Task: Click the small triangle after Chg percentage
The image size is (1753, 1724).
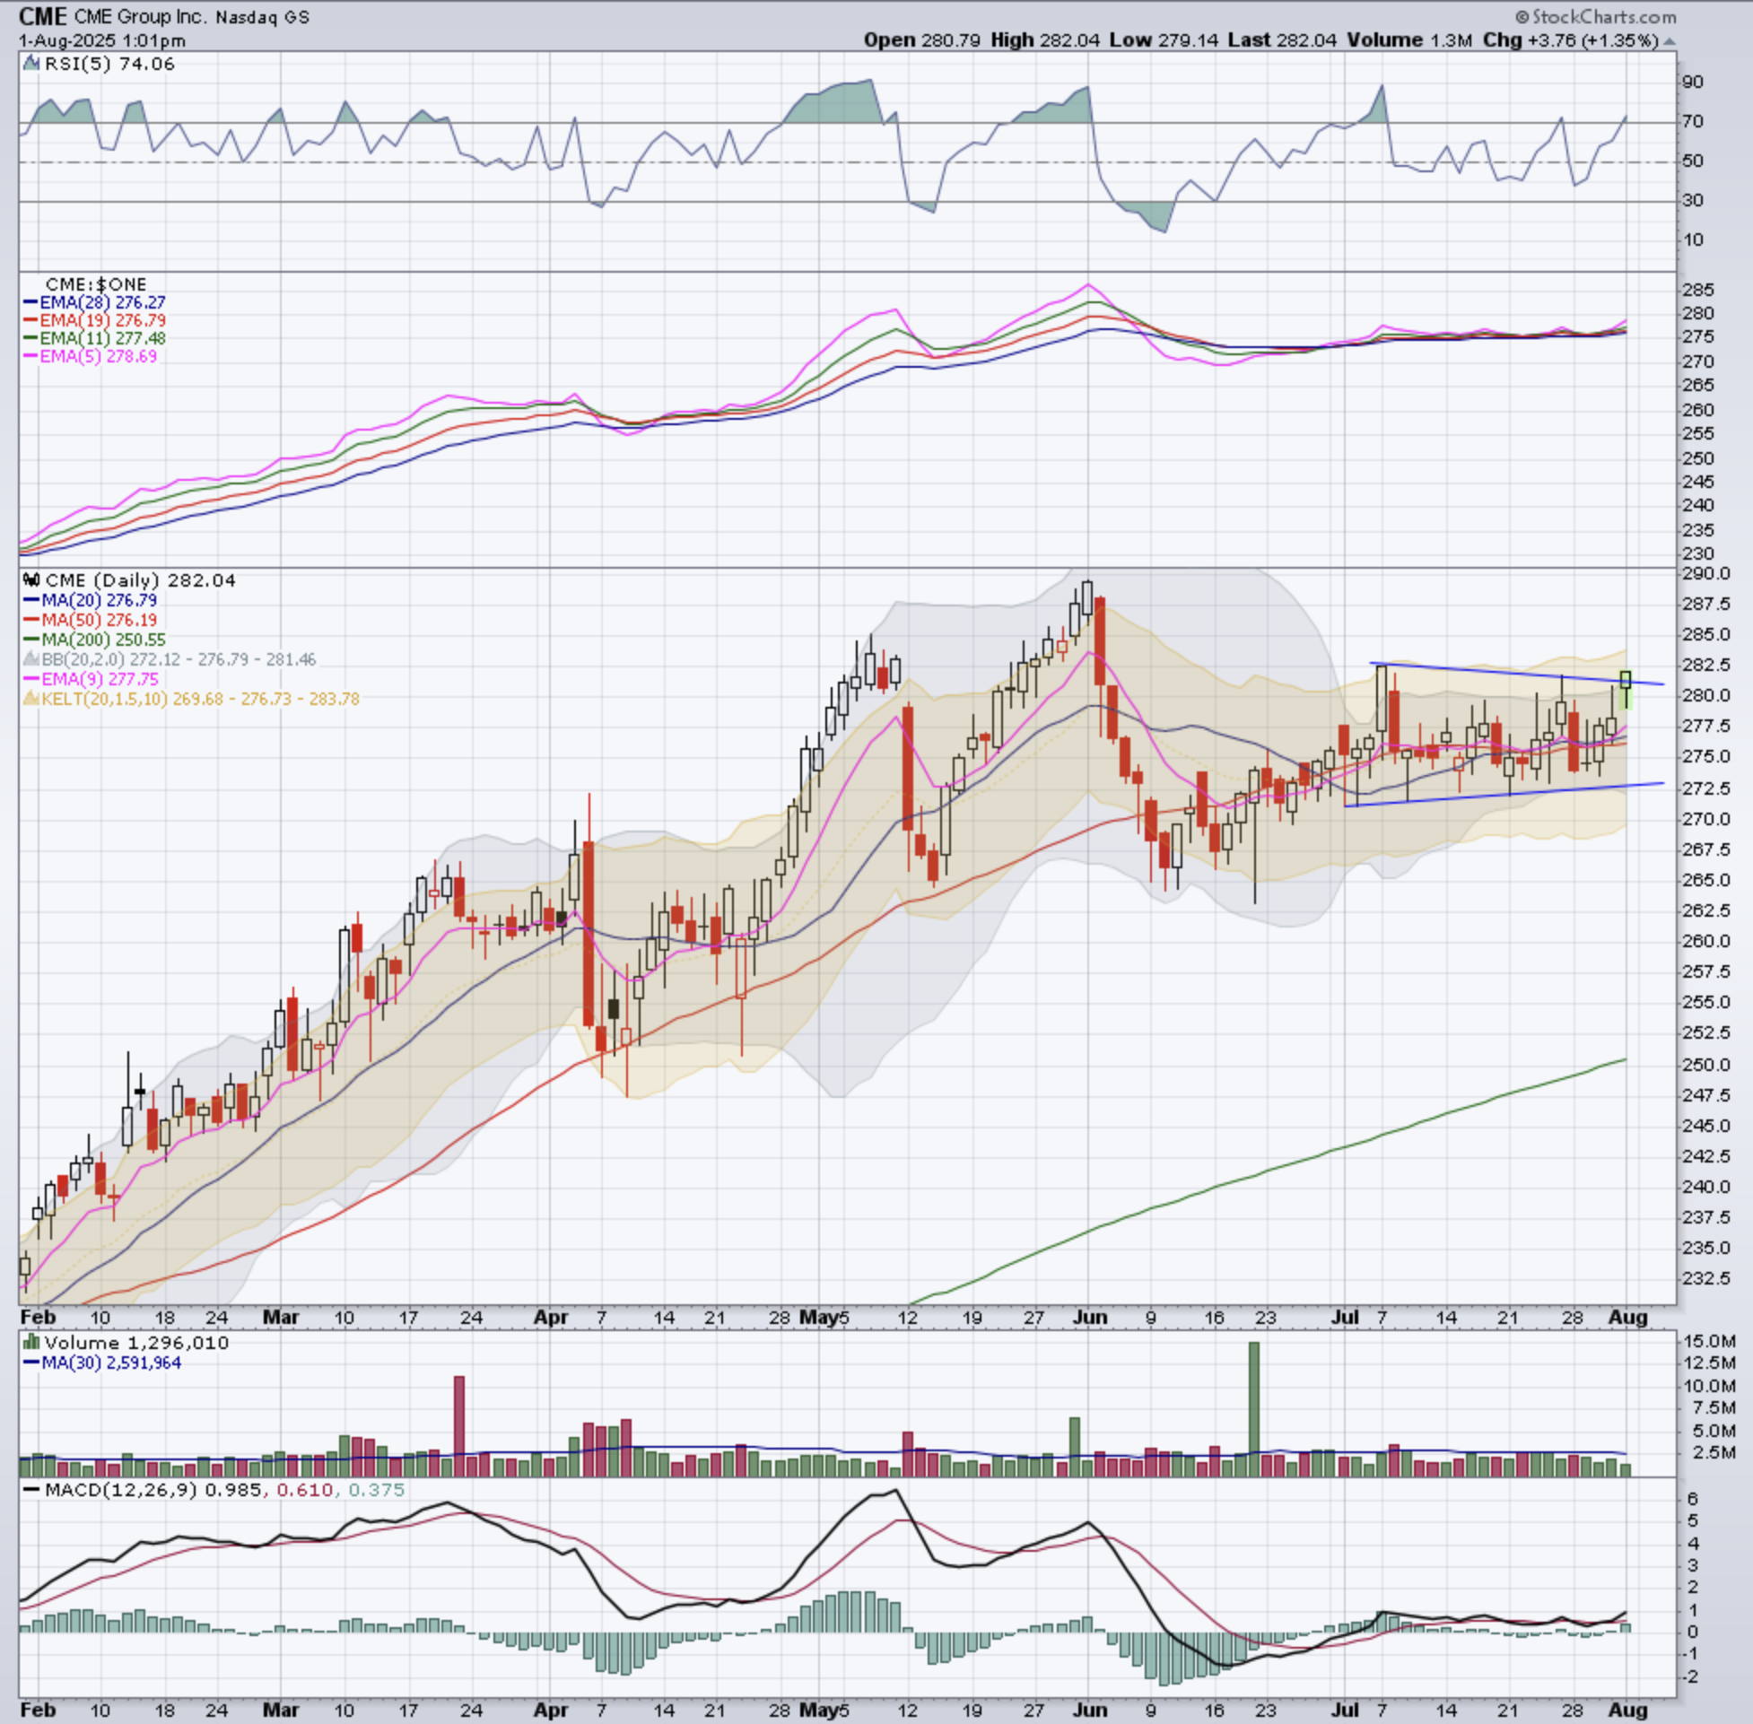Action: [x=1669, y=41]
